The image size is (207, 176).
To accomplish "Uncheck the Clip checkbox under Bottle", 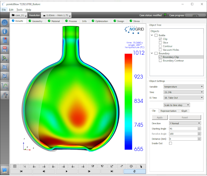I will tap(160, 39).
